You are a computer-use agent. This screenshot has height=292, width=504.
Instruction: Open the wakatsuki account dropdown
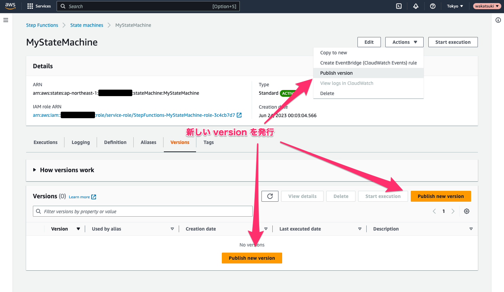487,6
